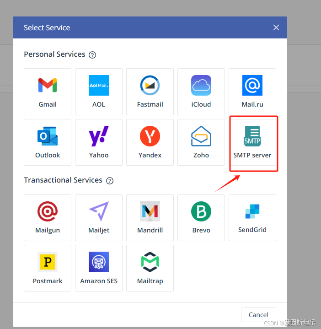Click the Mailjet label text
The height and width of the screenshot is (329, 321).
point(99,230)
